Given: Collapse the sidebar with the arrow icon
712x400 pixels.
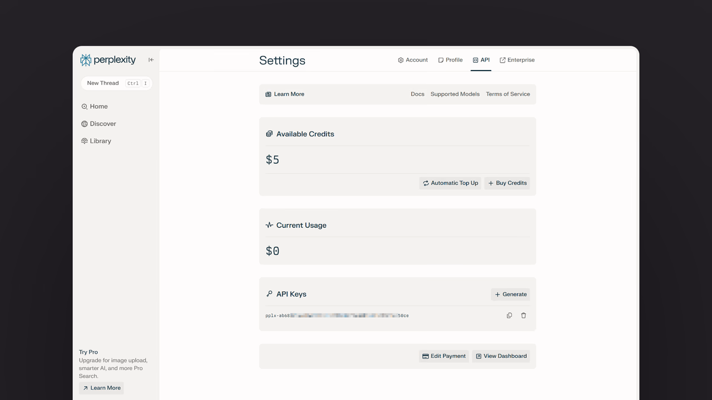Looking at the screenshot, I should [151, 60].
